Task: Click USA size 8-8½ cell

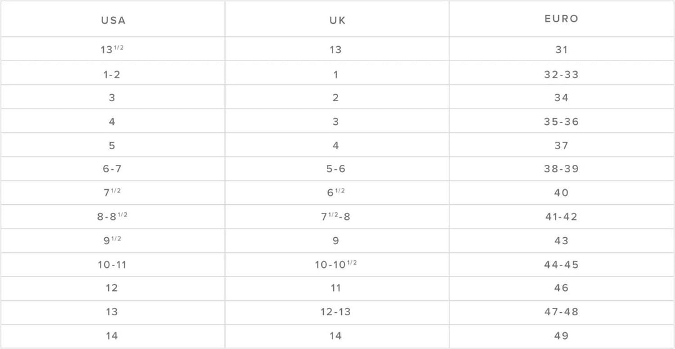Action: pyautogui.click(x=112, y=217)
